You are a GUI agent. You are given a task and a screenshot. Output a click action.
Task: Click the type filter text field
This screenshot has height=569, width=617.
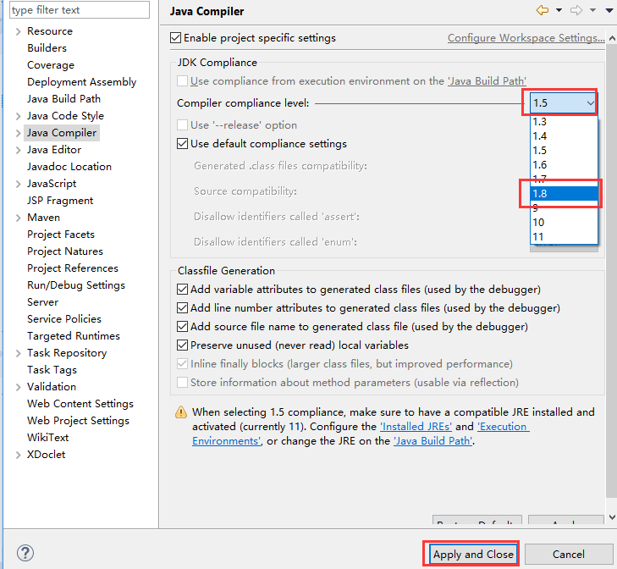pos(80,10)
